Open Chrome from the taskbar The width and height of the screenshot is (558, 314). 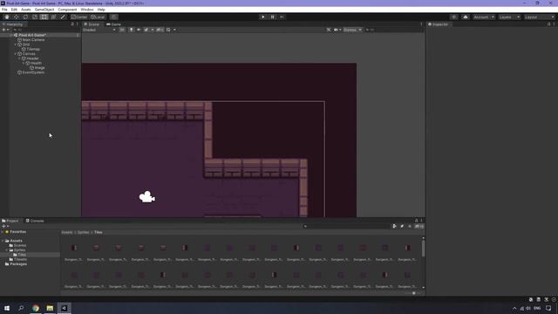point(36,308)
